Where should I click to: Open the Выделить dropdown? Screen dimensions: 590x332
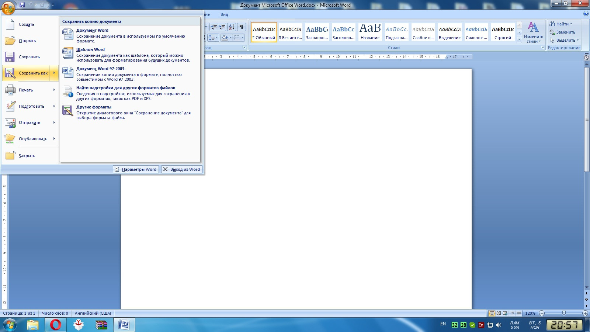(564, 40)
